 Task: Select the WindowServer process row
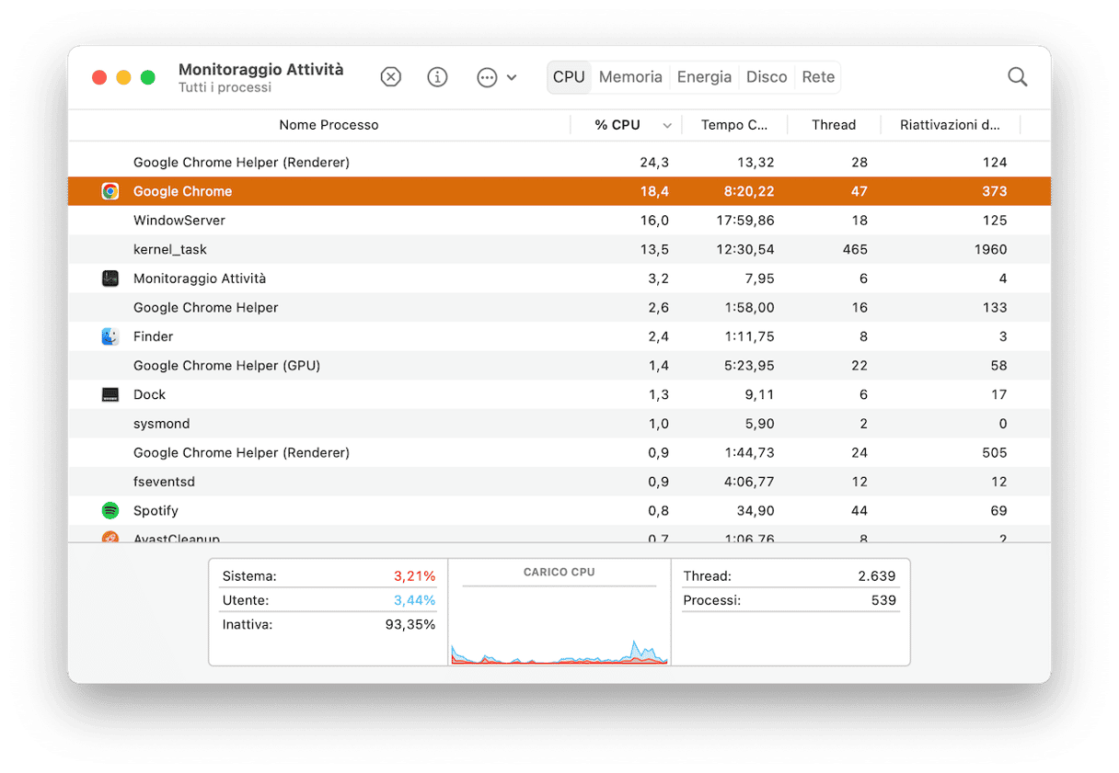[559, 221]
